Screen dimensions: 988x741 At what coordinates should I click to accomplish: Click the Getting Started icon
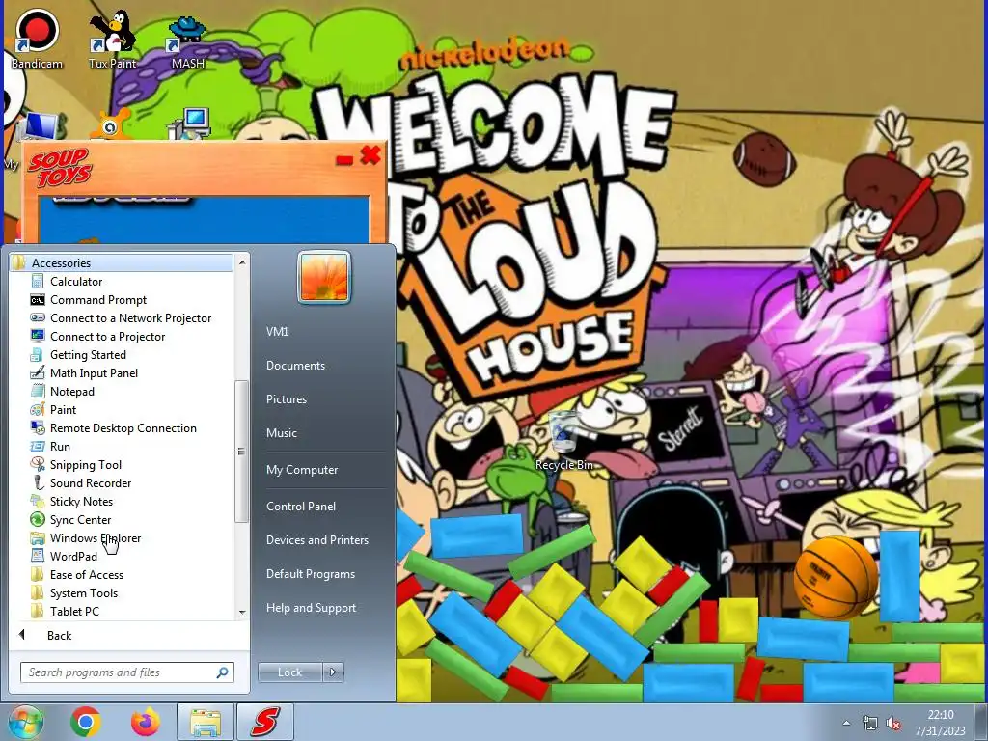38,354
